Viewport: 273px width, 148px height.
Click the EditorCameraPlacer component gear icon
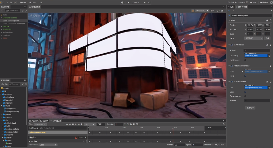[x=270, y=66]
